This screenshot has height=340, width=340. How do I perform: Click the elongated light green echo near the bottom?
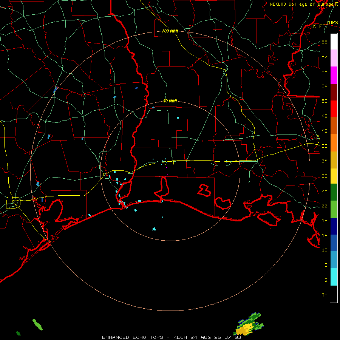(x=38, y=325)
